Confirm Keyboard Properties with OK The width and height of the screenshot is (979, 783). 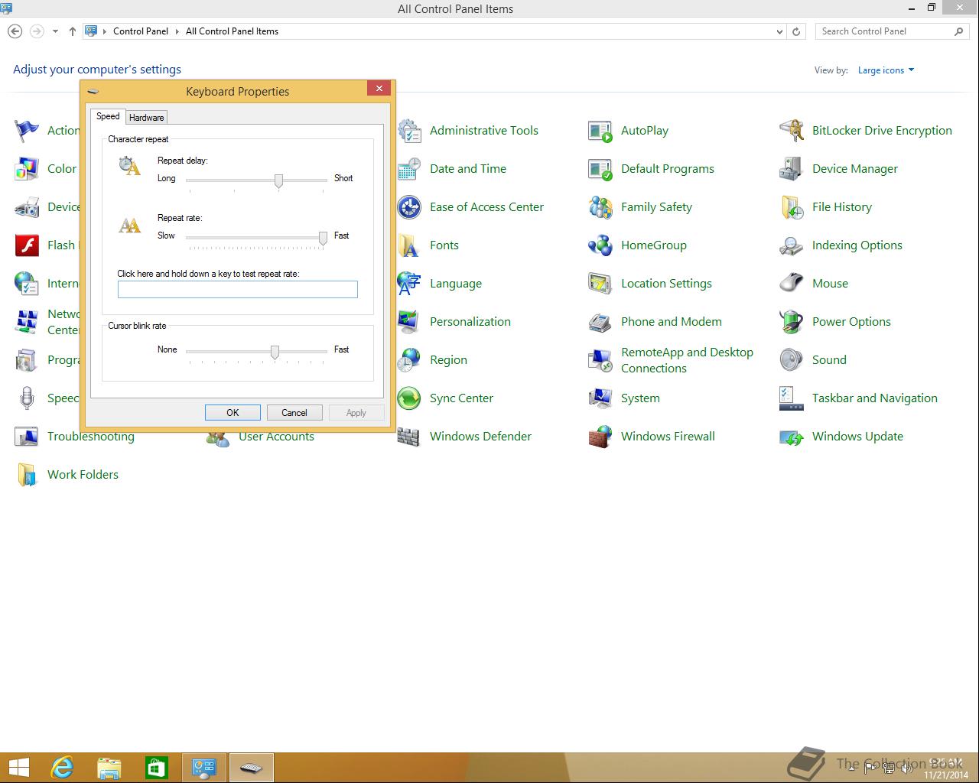[233, 413]
